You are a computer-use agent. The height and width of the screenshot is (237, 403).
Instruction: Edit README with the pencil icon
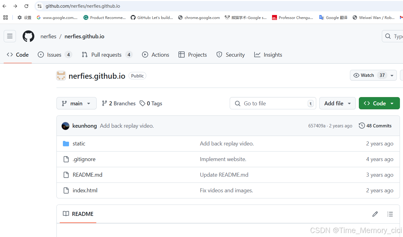coord(375,214)
